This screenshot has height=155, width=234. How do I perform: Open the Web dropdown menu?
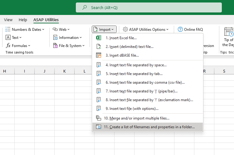pos(69,30)
